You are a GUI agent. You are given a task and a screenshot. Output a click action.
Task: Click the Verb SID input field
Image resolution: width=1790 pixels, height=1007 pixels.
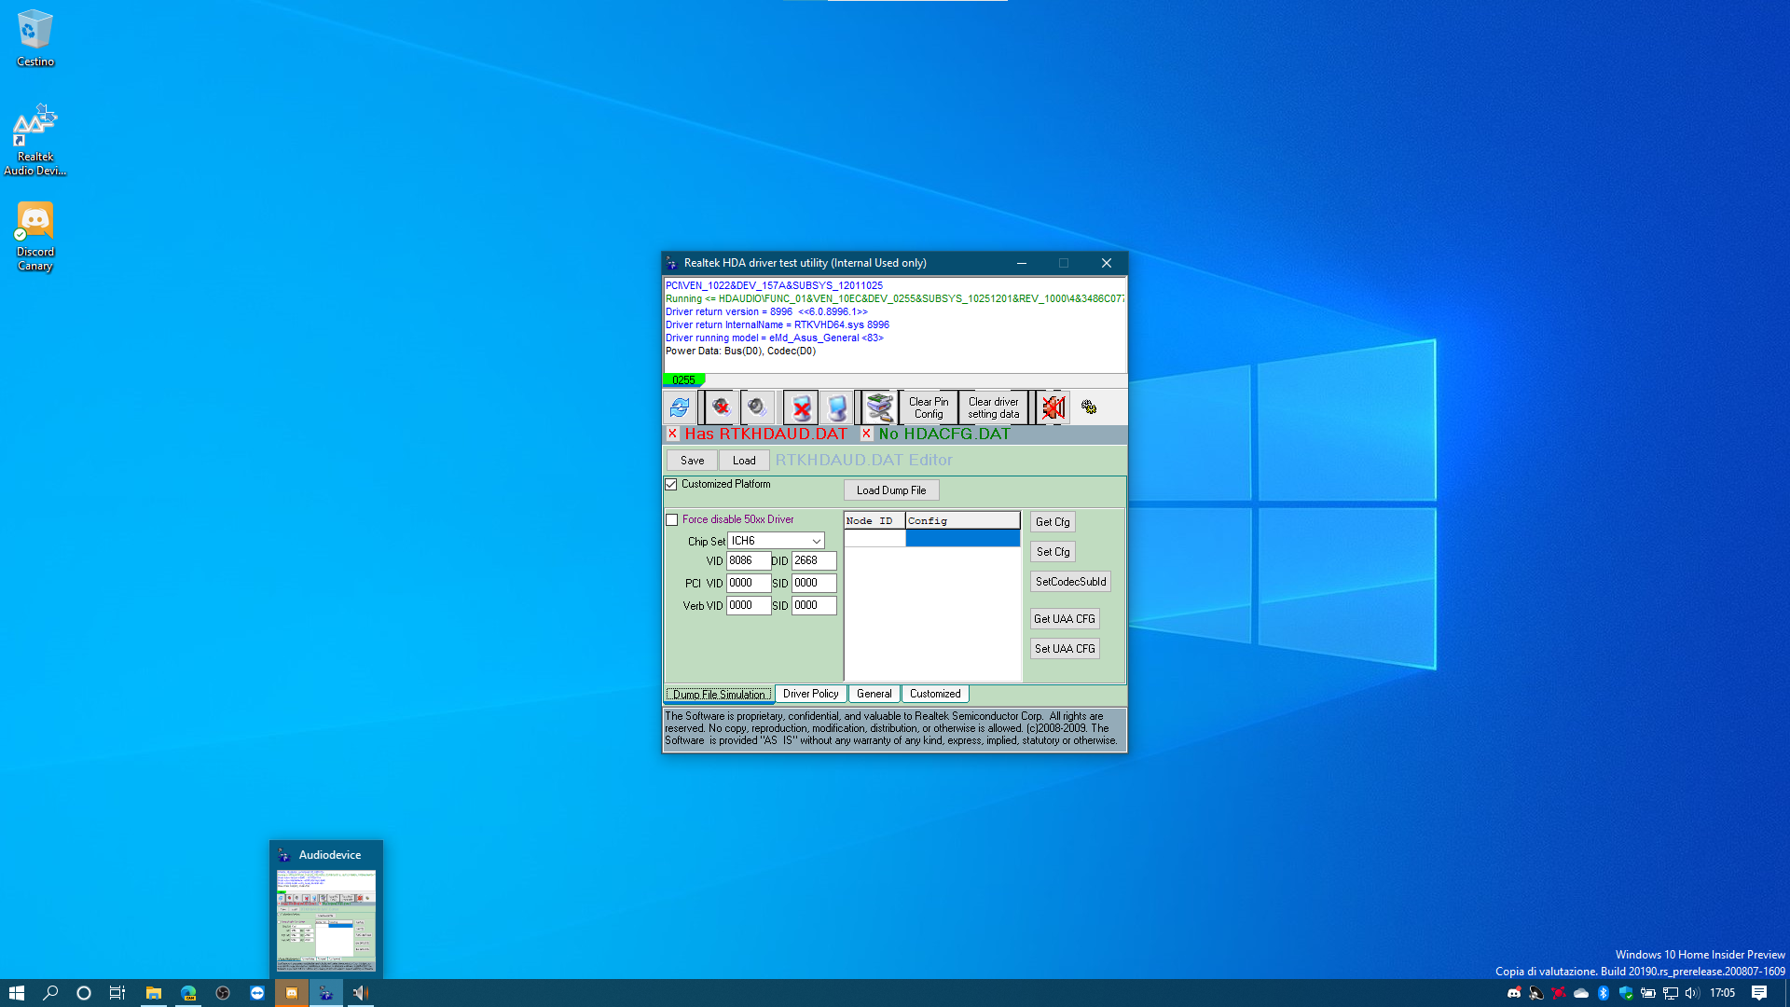tap(814, 606)
